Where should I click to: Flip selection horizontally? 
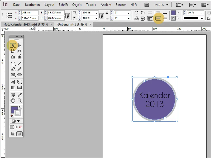[136, 18]
